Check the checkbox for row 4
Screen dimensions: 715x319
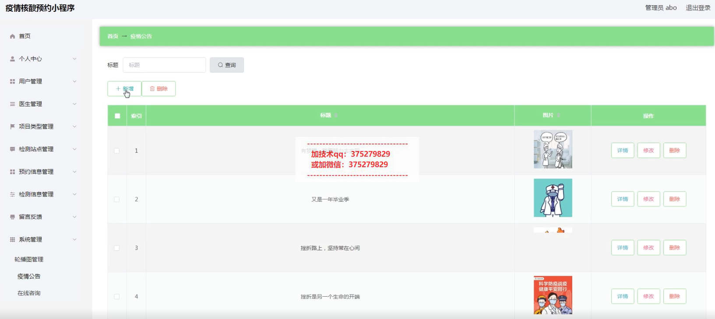click(x=117, y=297)
